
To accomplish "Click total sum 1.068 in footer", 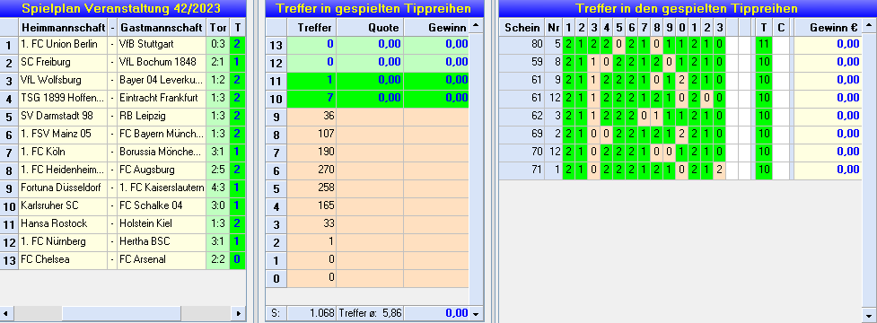I will pos(311,313).
